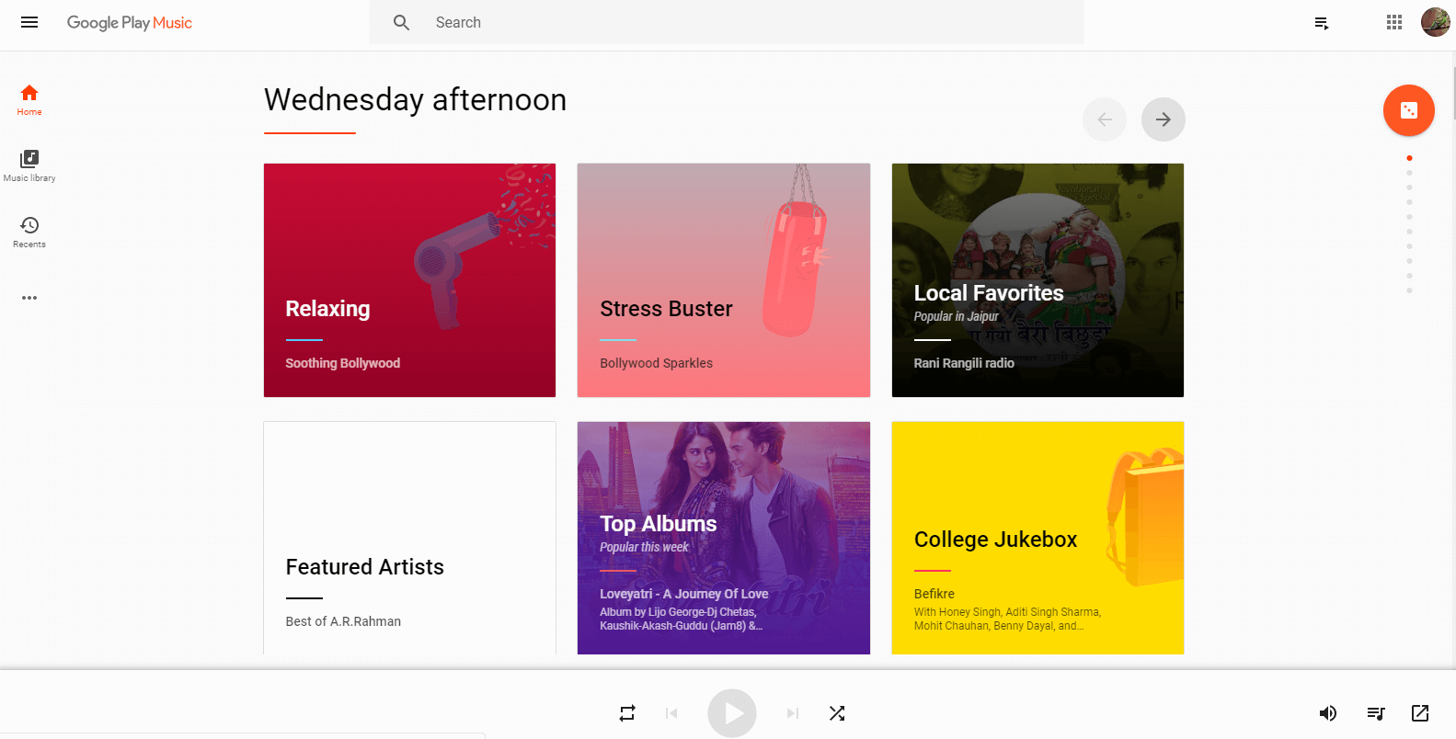
Task: Open the College Jukebox card
Action: tap(1038, 538)
